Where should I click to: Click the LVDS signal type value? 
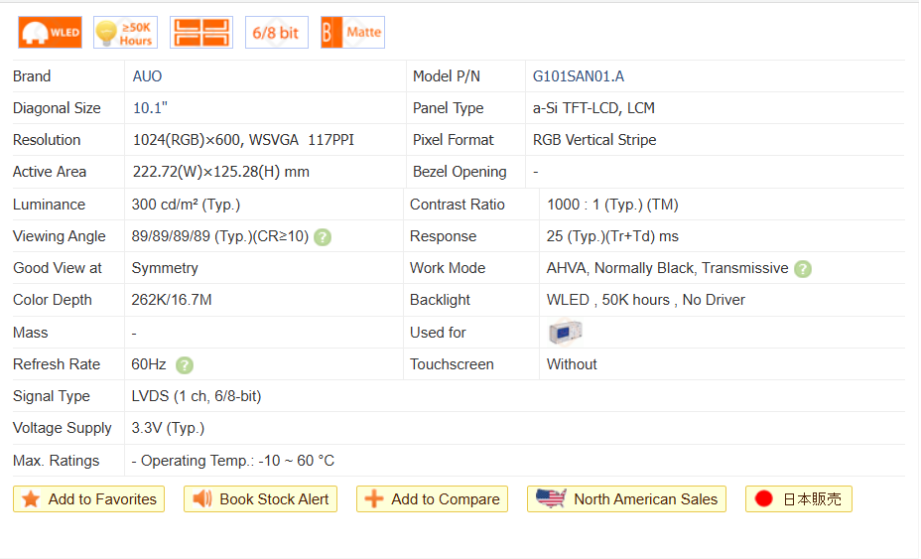click(197, 396)
